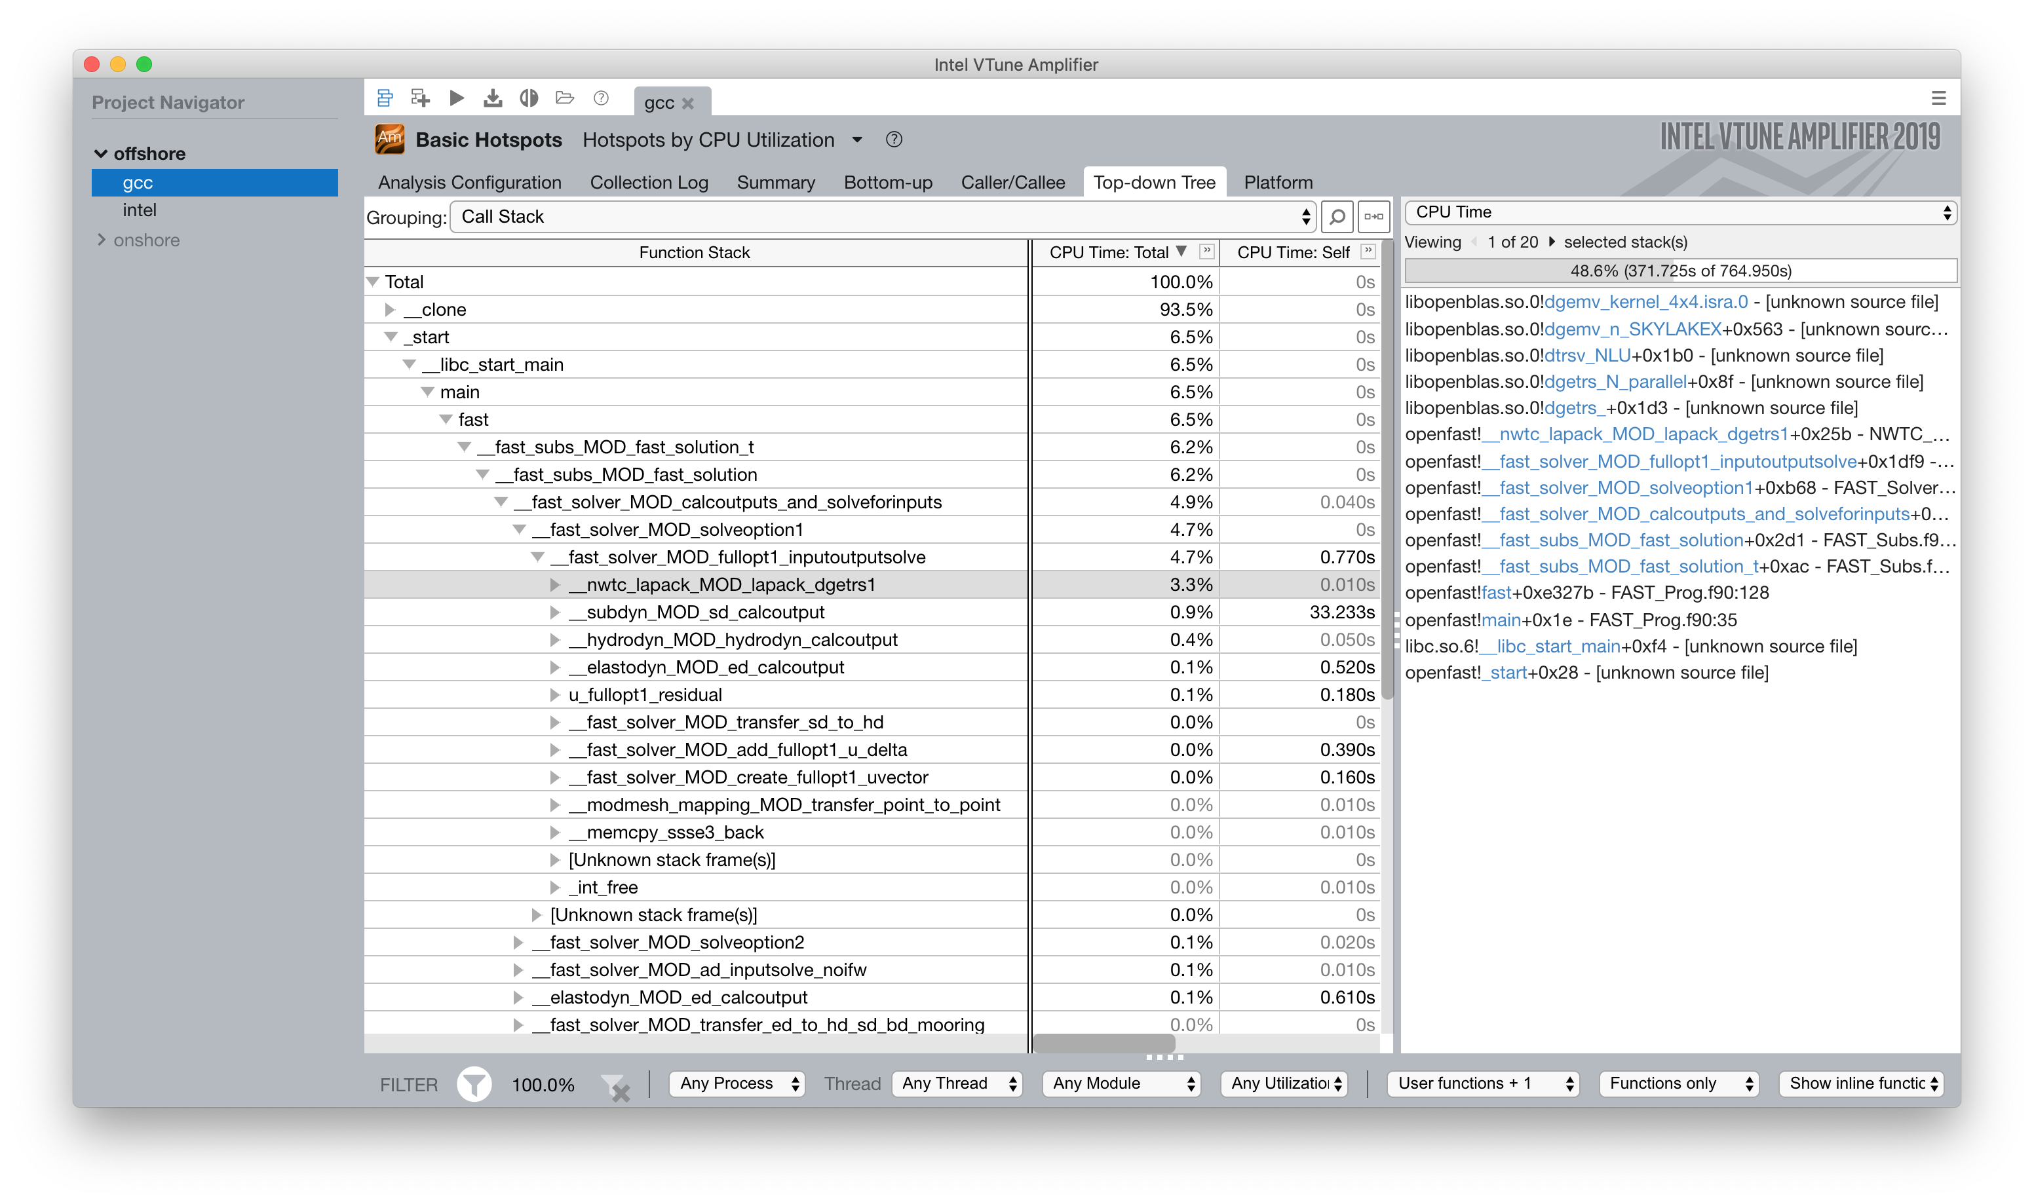Click the help icon in top toolbar
The height and width of the screenshot is (1204, 2034).
601,99
